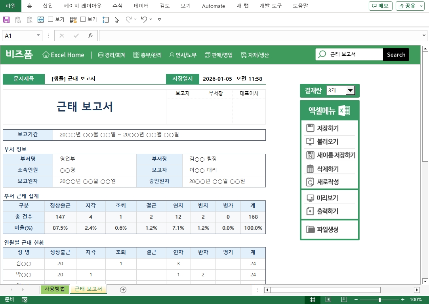Click the insert function fx icon
Image resolution: width=429 pixels, height=304 pixels.
pos(90,36)
